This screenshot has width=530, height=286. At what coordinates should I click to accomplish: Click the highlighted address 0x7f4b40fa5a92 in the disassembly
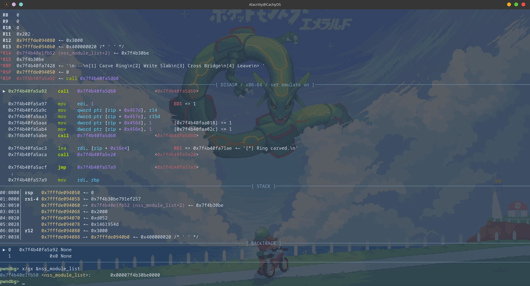pyautogui.click(x=28, y=91)
